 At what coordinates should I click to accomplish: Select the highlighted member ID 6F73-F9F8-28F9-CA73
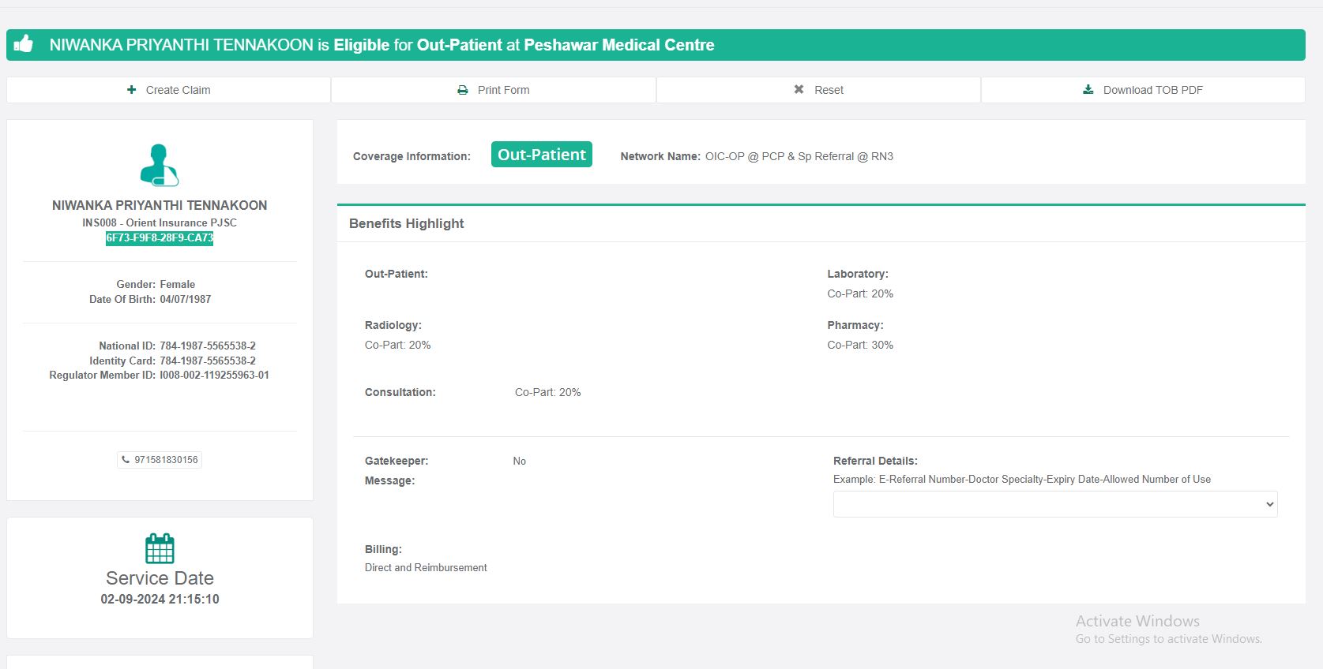point(160,238)
